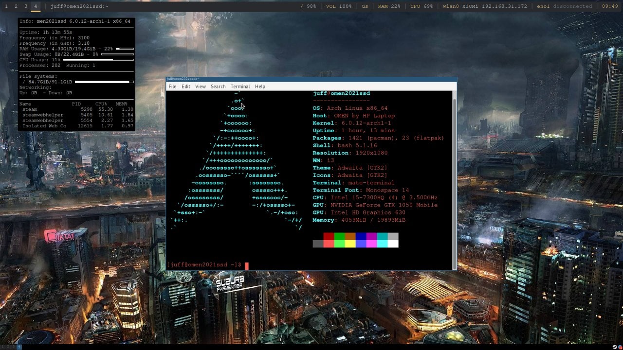
Task: Open the View menu in the terminal
Action: point(201,87)
